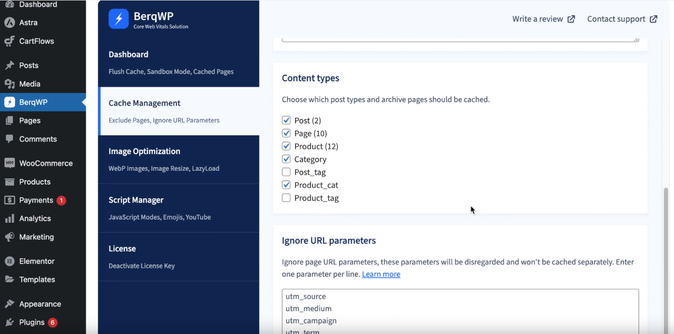Open the Comments menu item
The height and width of the screenshot is (334, 674).
tap(43, 139)
